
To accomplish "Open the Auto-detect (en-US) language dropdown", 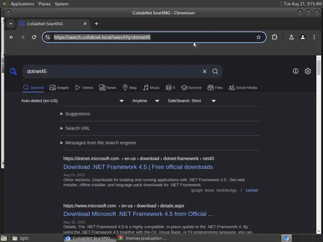I will [x=73, y=101].
